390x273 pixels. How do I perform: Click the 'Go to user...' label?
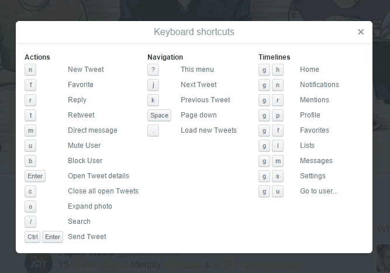pos(319,191)
